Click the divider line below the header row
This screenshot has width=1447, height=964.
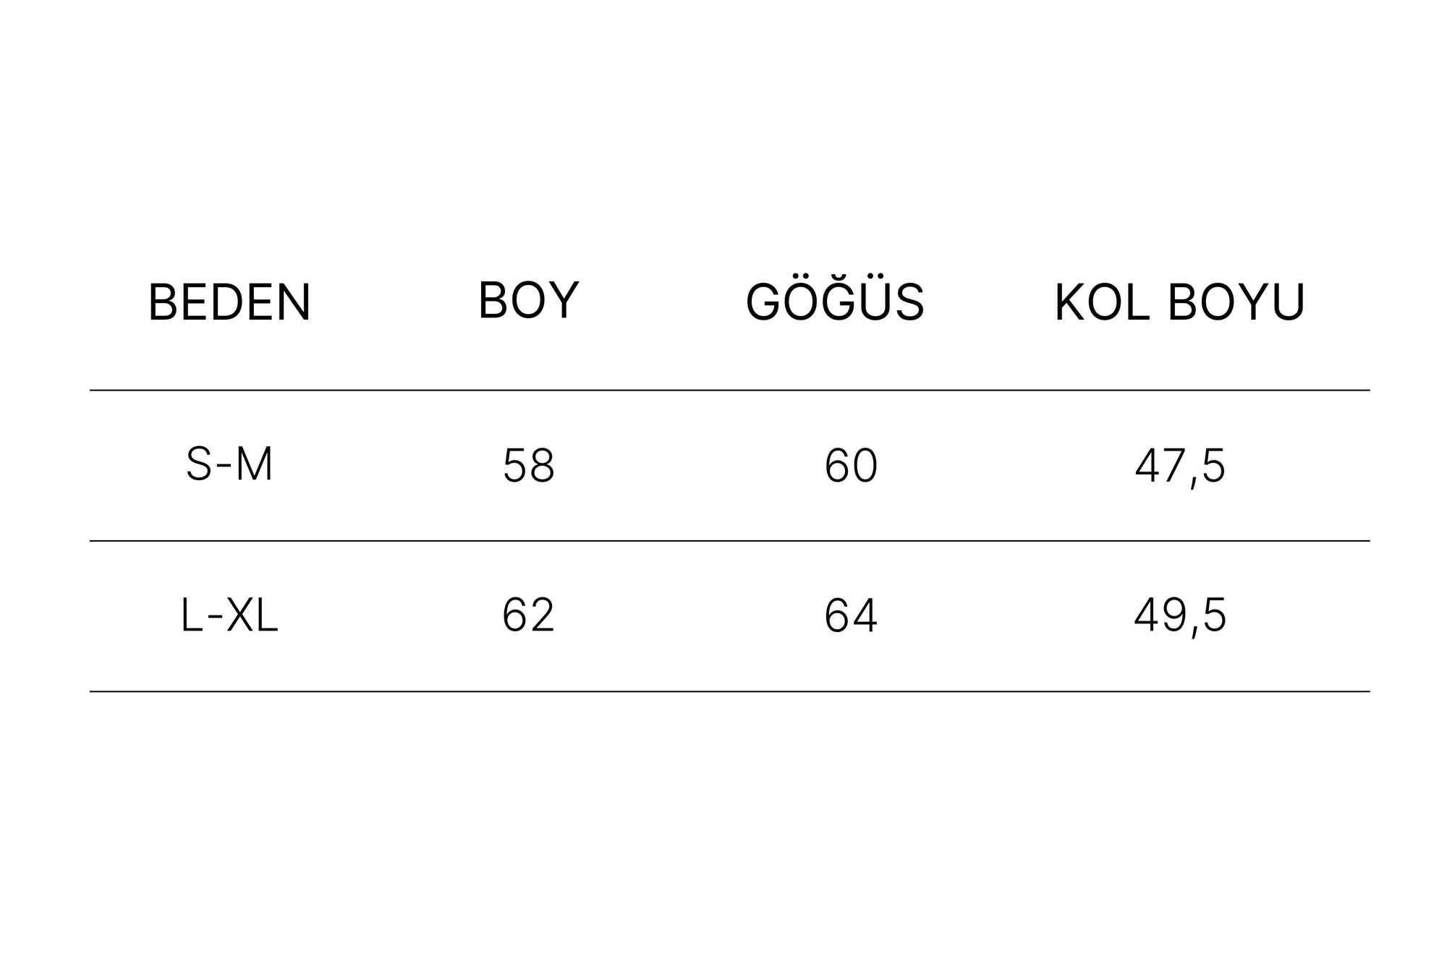(x=729, y=391)
